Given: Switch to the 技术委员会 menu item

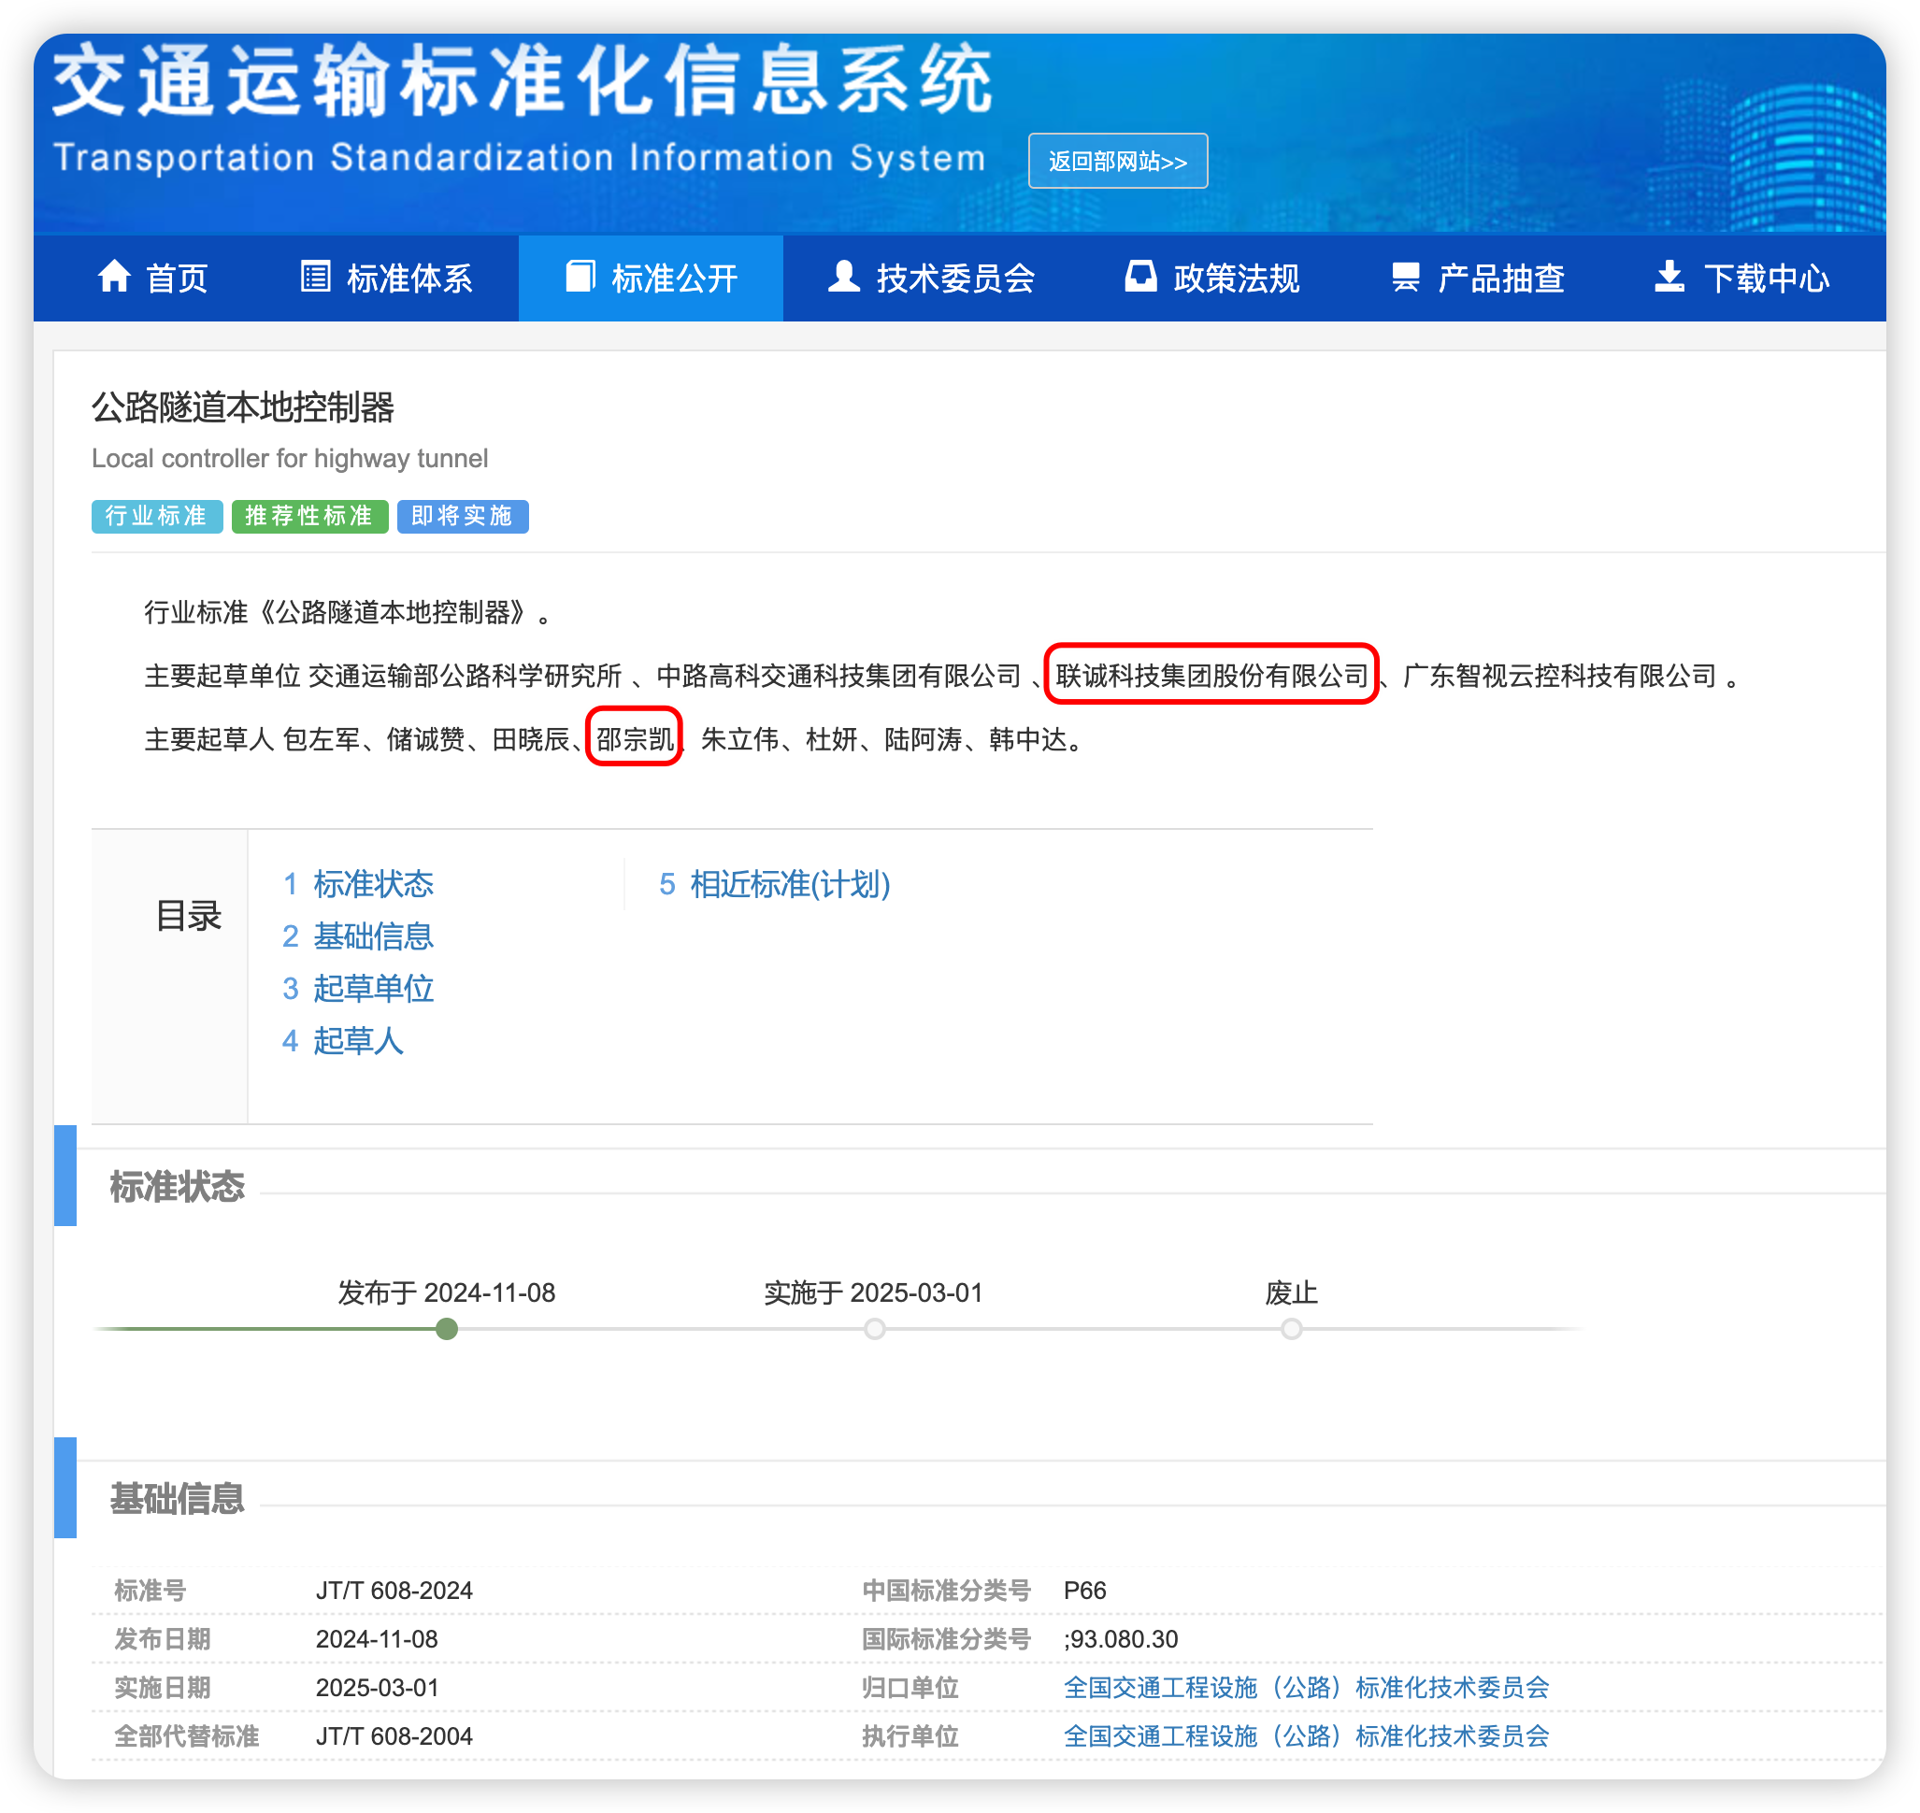Looking at the screenshot, I should [955, 279].
